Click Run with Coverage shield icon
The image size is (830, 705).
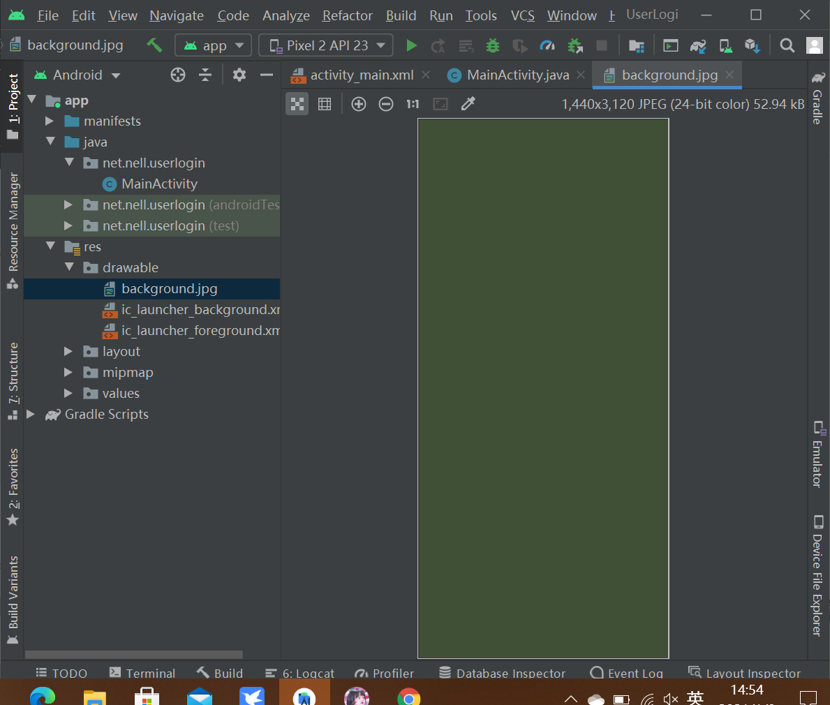[x=520, y=46]
